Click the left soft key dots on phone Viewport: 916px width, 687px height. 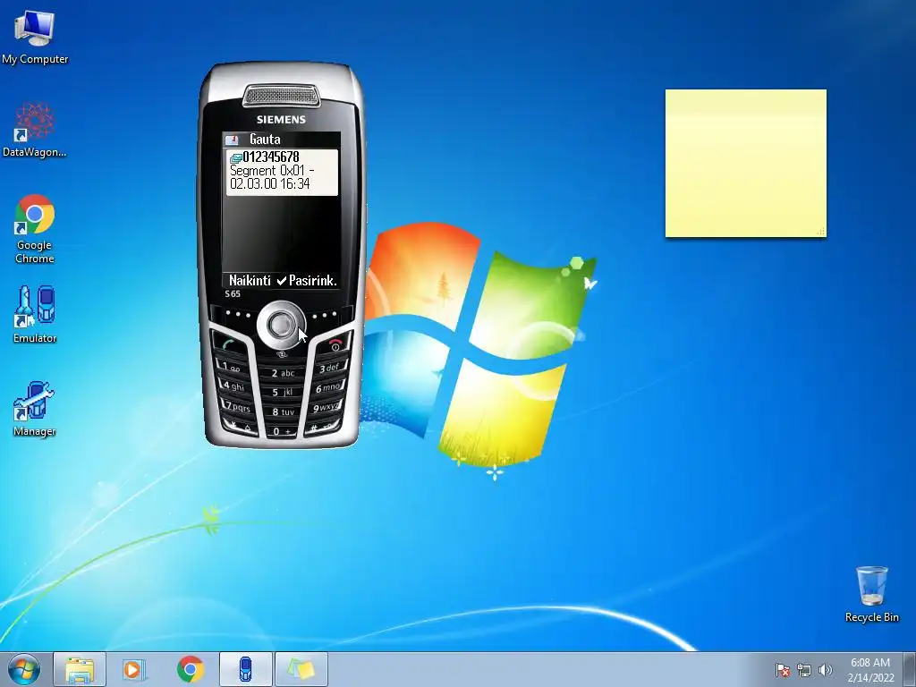(238, 314)
